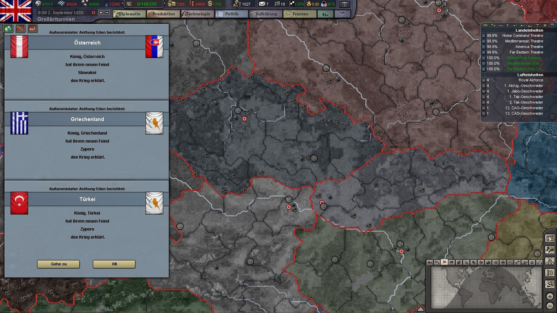Select the political flag map mode
The image size is (557, 313).
pos(444,262)
